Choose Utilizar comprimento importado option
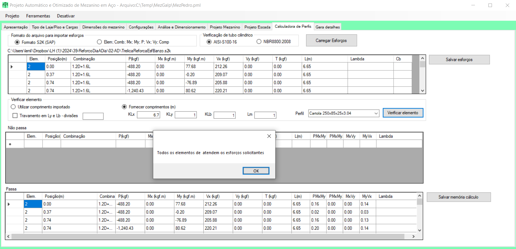The width and height of the screenshot is (516, 249). coord(13,107)
